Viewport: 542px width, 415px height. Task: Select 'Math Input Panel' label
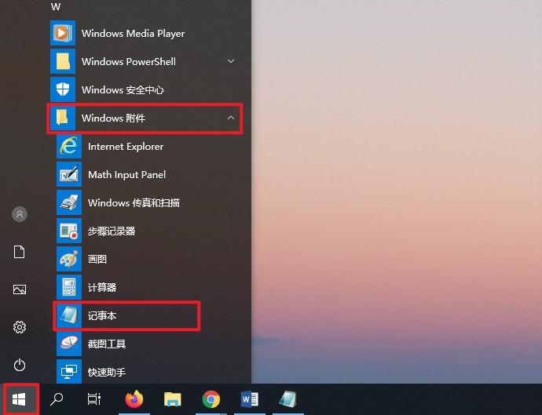[x=126, y=175]
